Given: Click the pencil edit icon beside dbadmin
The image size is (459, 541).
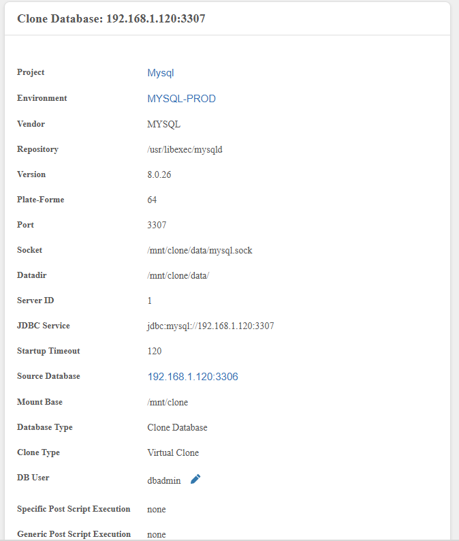Looking at the screenshot, I should click(x=195, y=479).
